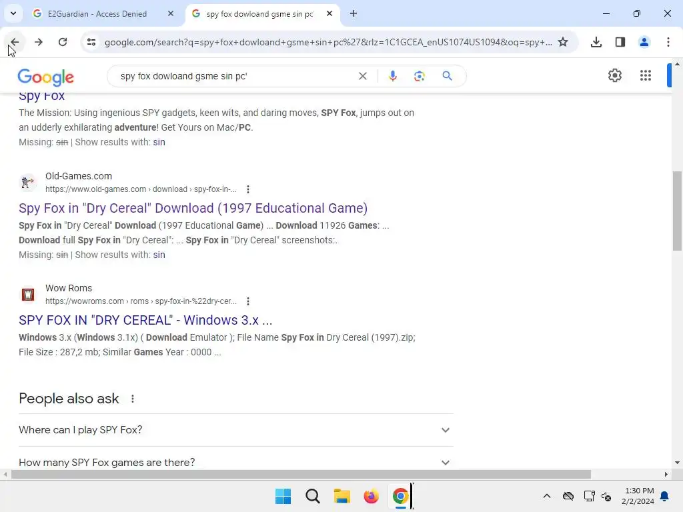Click the Wow Roms favicon
The image size is (683, 512).
point(28,294)
